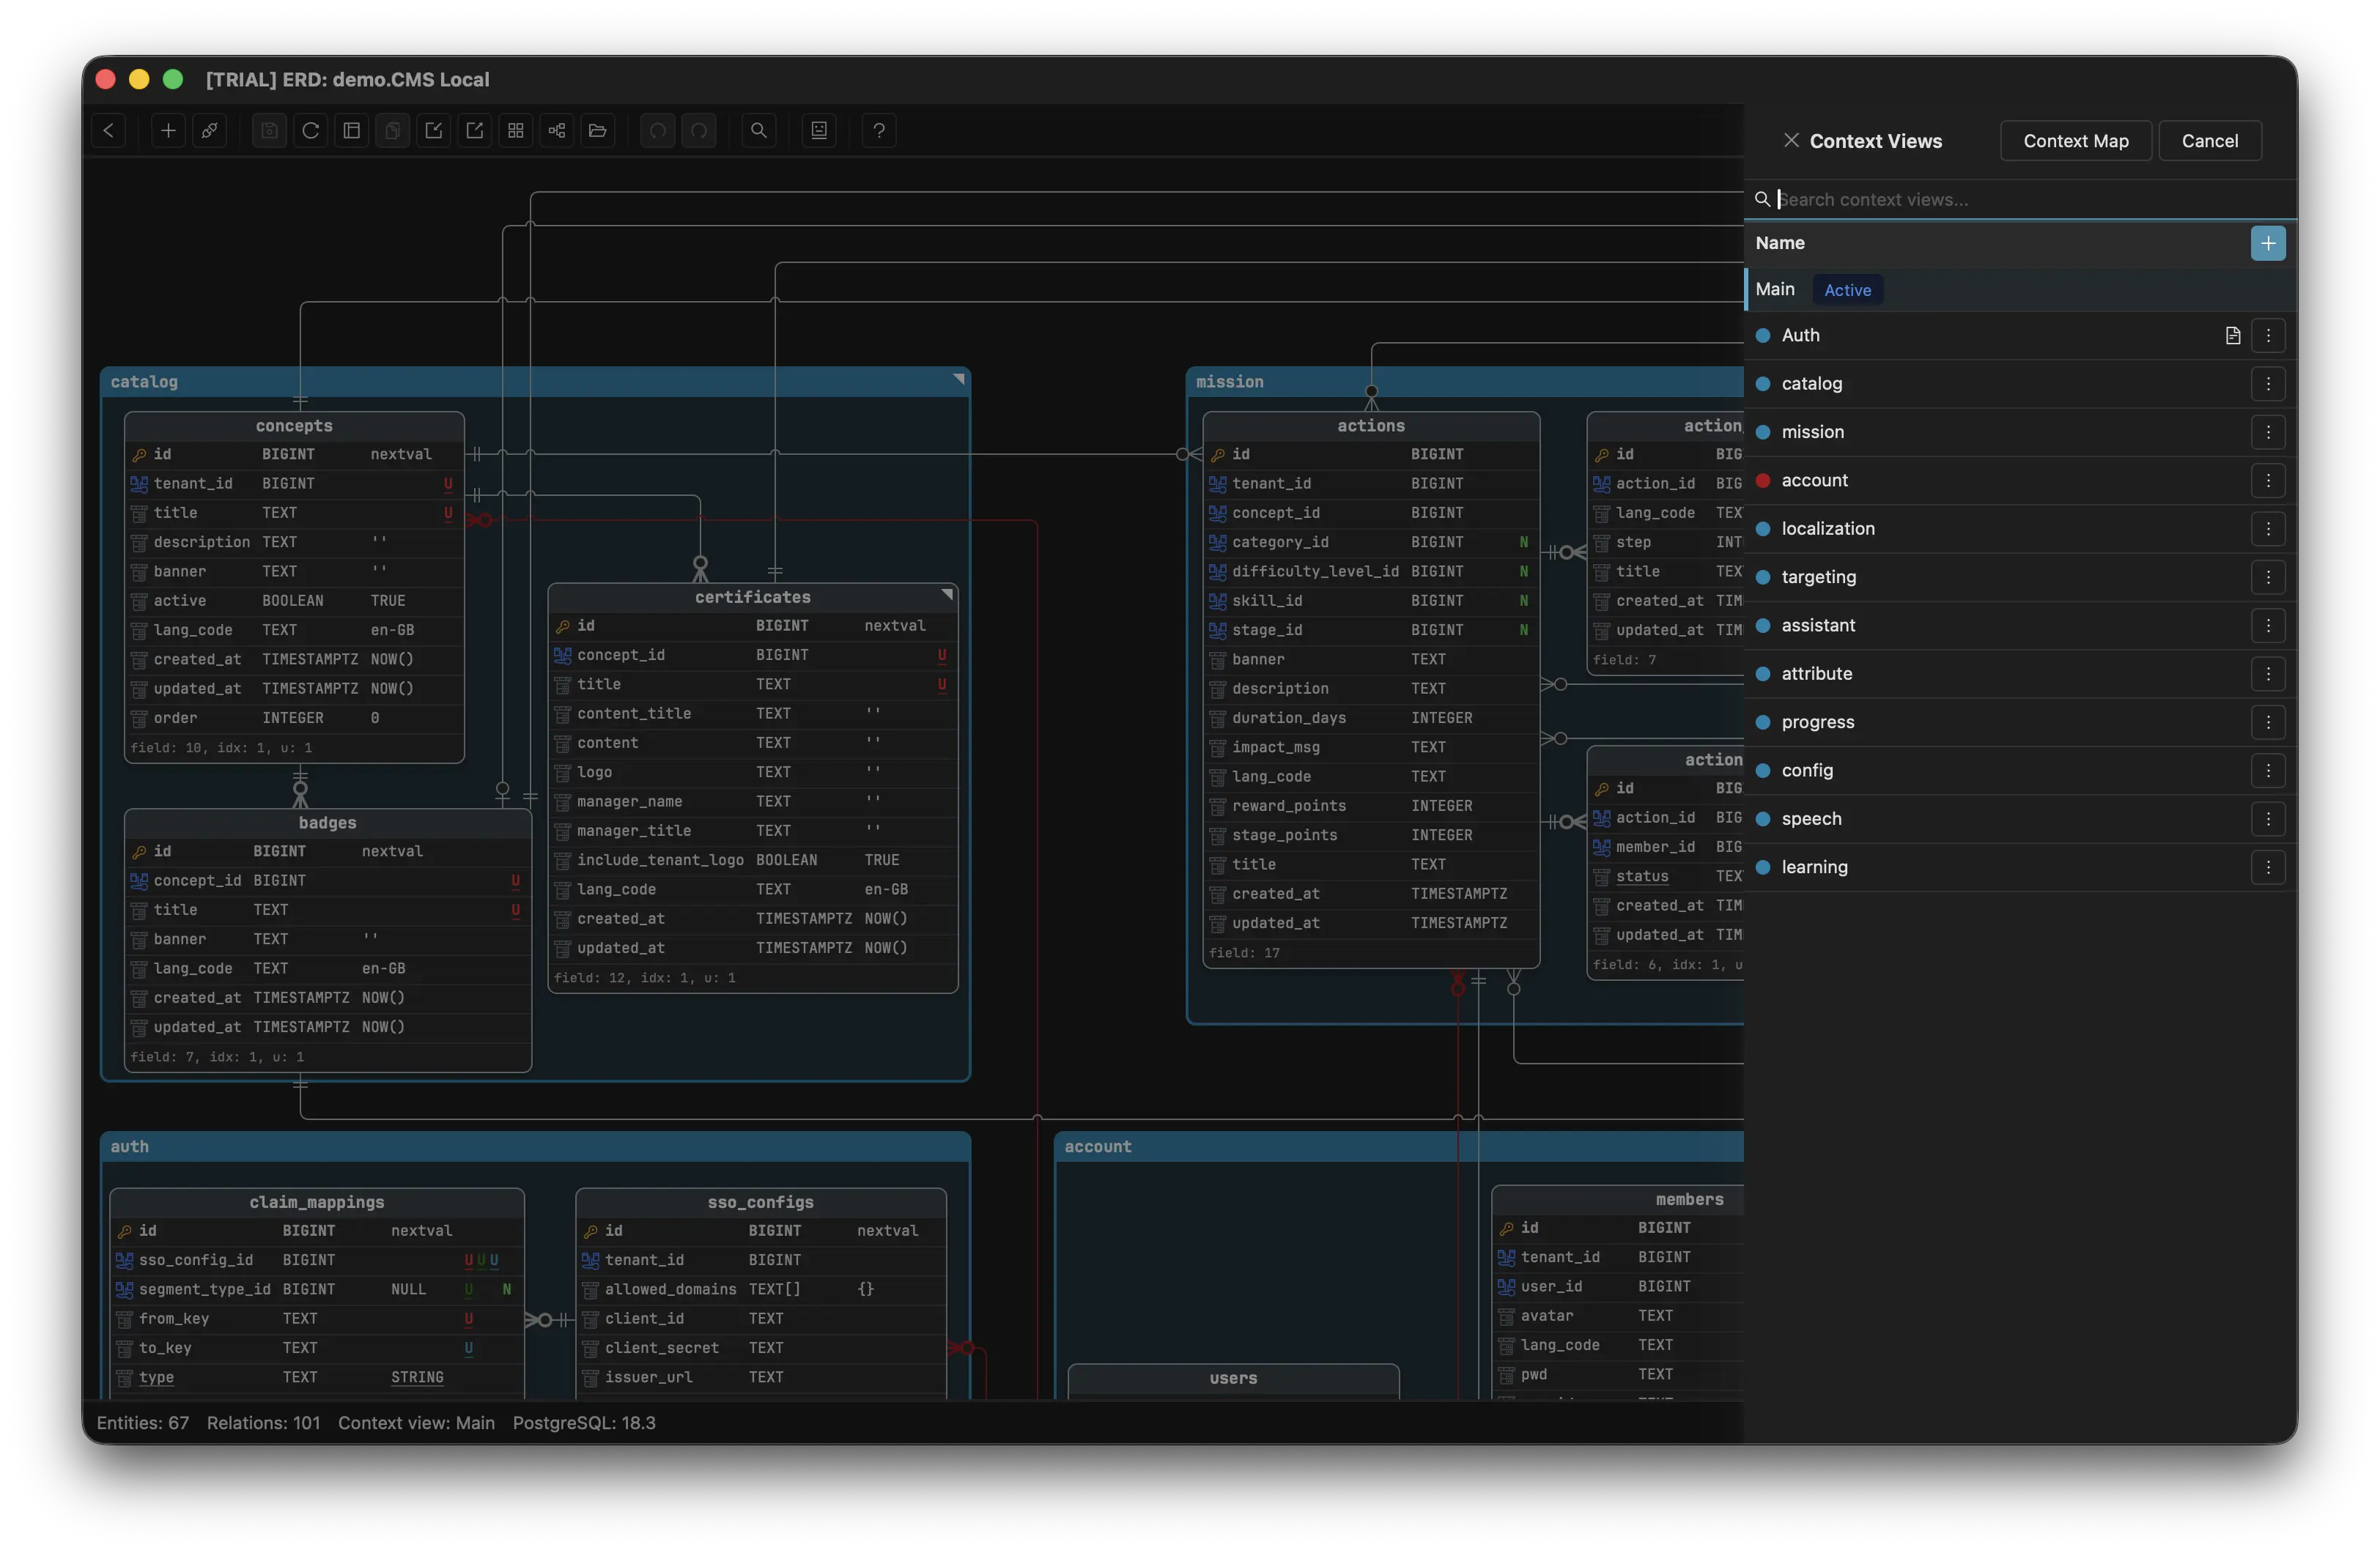Click the import arrow-into-box toolbar icon
This screenshot has width=2380, height=1553.
(x=433, y=130)
